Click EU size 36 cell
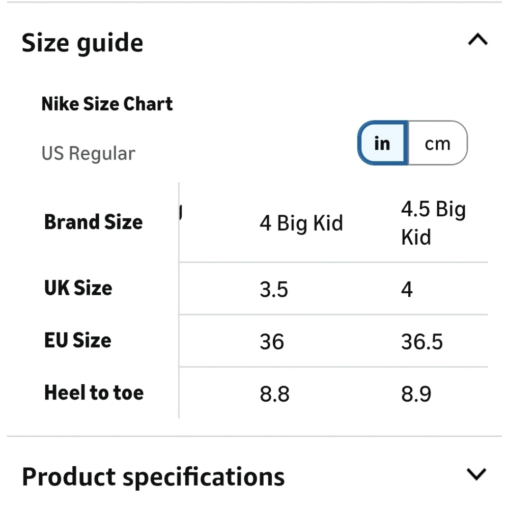509x509 pixels. 272,342
